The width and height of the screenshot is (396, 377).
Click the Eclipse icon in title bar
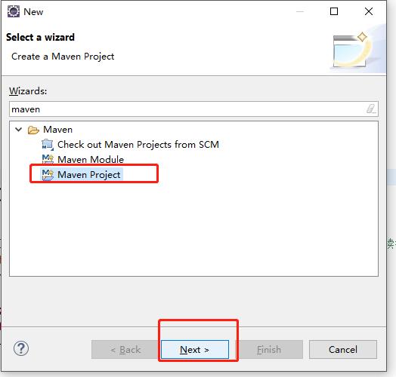tap(13, 11)
